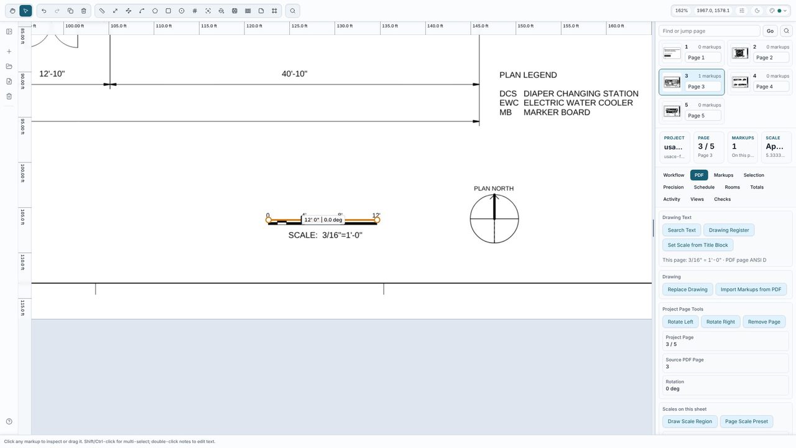Open the settings sliders icon
This screenshot has width=796, height=448.
742,11
